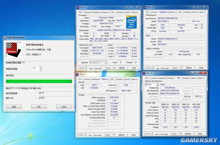Open SPD tab in CPU window
Viewport: 220px width, 145px height.
click(x=112, y=12)
